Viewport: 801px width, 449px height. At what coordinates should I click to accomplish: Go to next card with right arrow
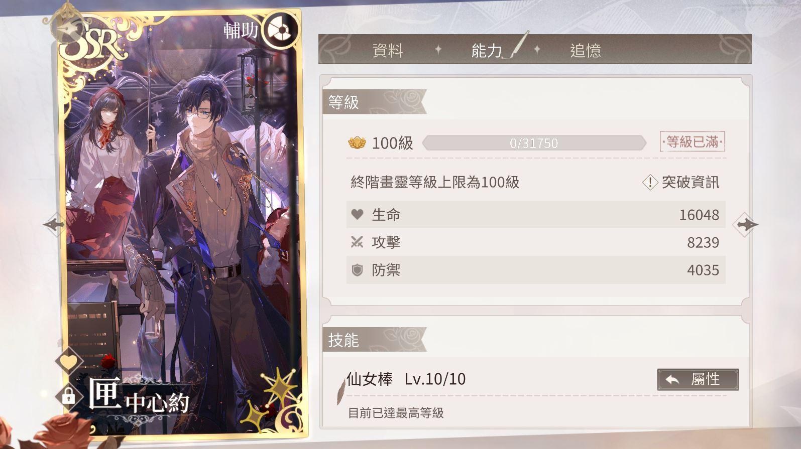click(746, 224)
